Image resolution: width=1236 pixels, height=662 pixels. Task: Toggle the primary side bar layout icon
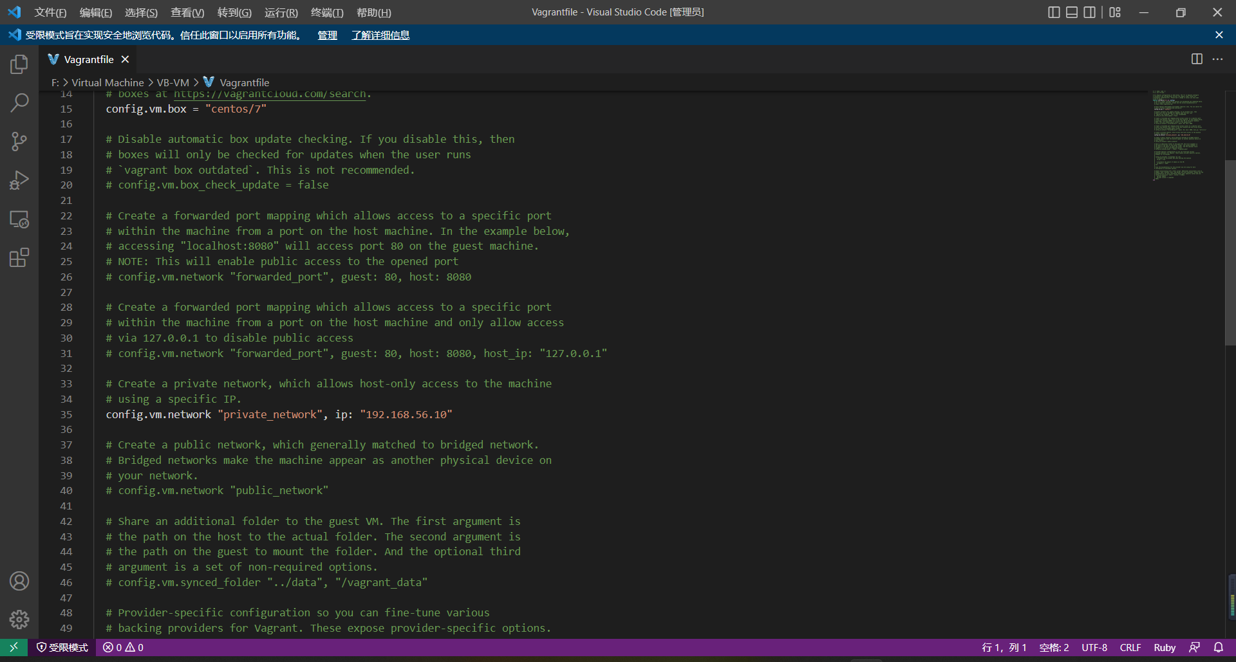coord(1054,12)
